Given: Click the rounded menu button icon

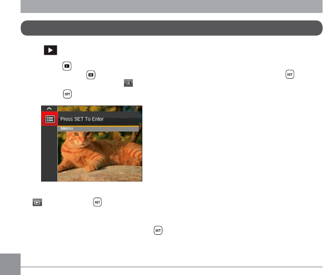Looking at the screenshot, I should (91, 75).
